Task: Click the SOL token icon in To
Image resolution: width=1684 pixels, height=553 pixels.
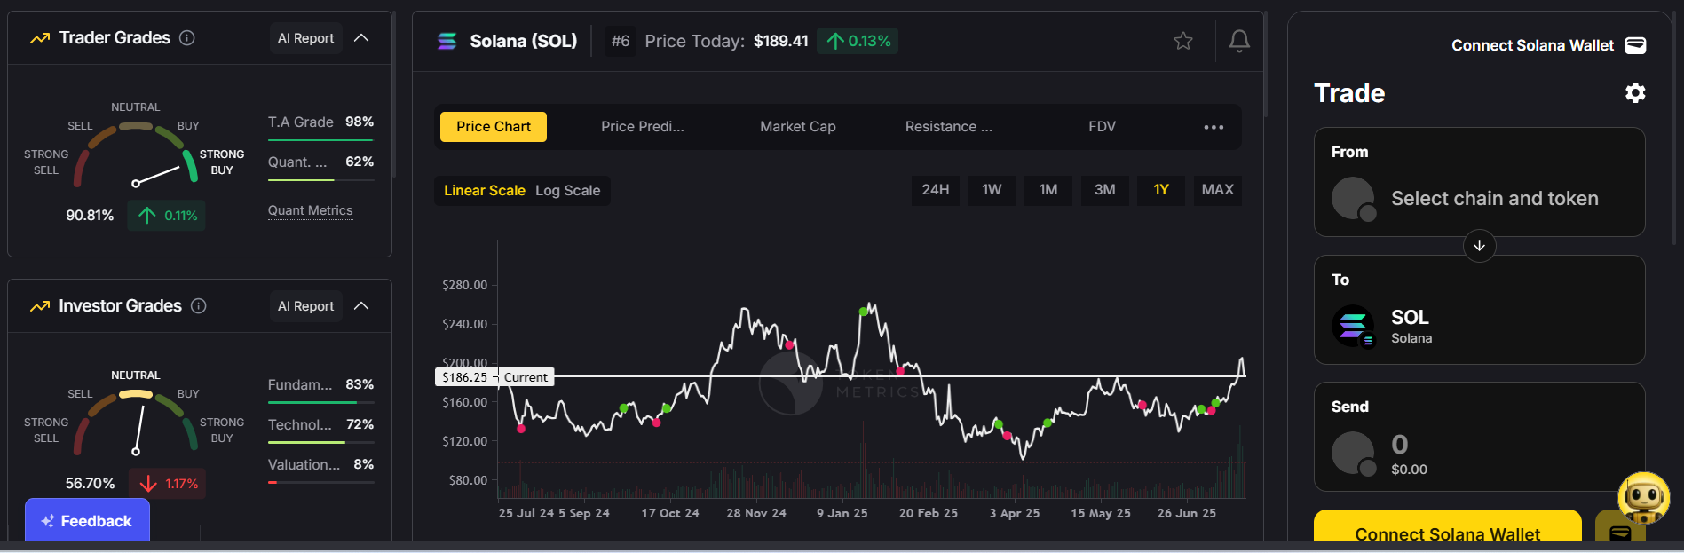Action: tap(1353, 326)
